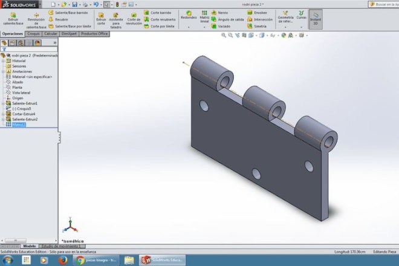Expand the Historial tree node
The width and height of the screenshot is (399, 266).
3,61
